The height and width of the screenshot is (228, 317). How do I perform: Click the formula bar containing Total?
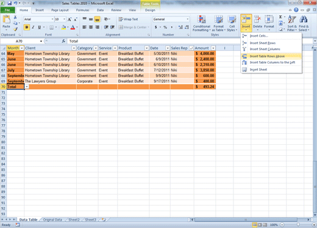click(x=190, y=41)
